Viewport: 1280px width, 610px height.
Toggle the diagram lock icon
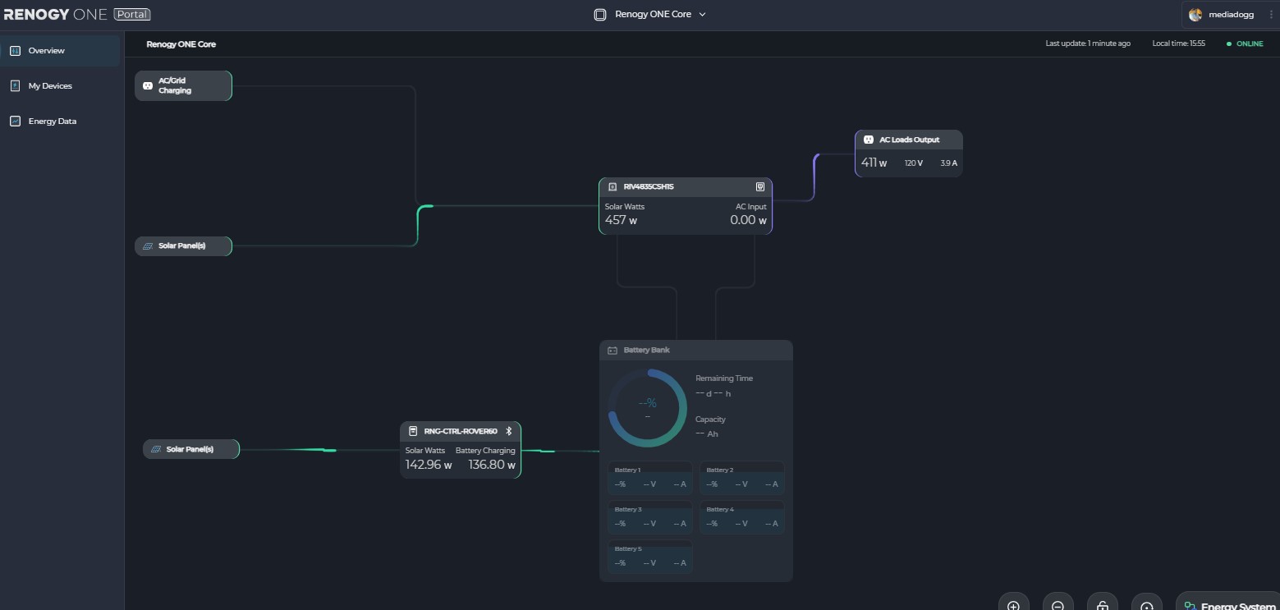(x=1102, y=605)
